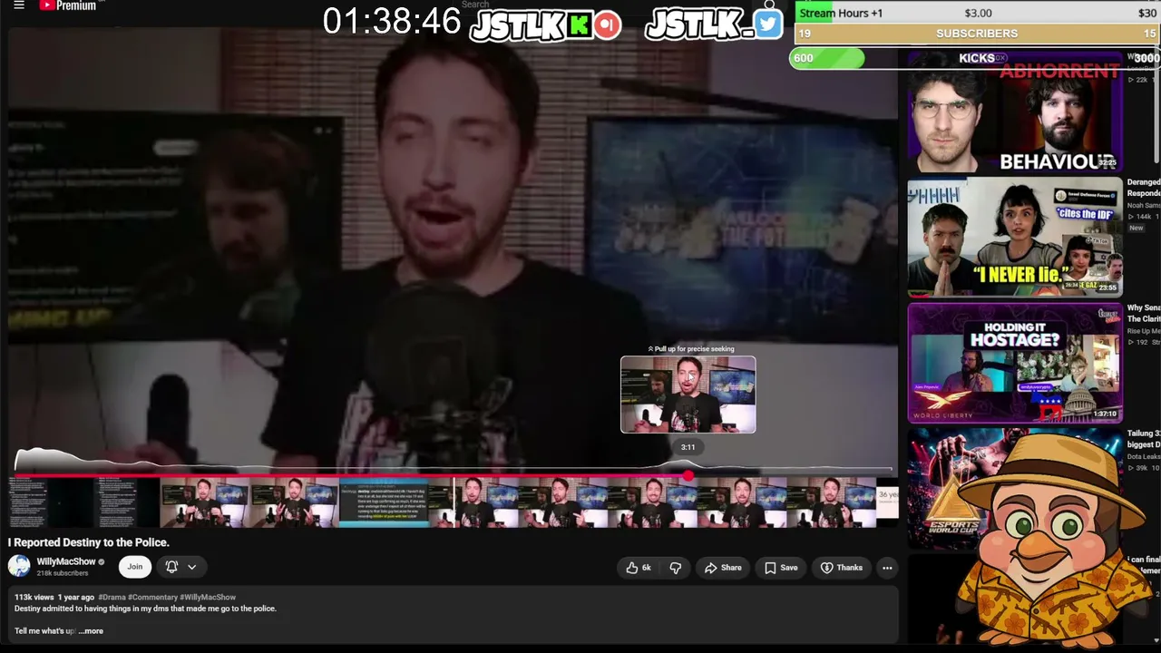1161x653 pixels.
Task: Go to YouTube Premium home logo
Action: click(x=68, y=5)
